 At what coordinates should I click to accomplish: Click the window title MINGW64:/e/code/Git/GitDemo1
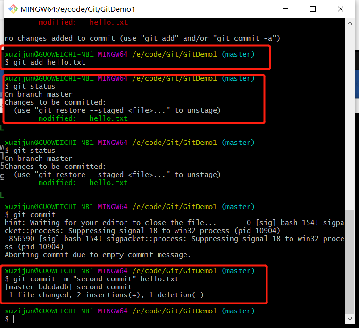(78, 9)
